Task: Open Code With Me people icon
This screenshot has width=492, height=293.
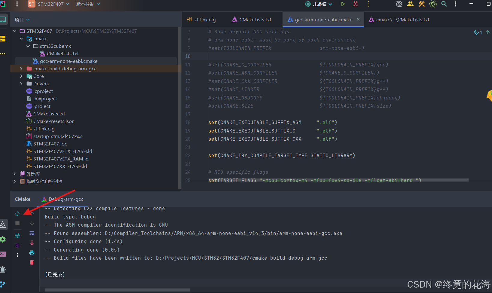Action: pos(410,4)
